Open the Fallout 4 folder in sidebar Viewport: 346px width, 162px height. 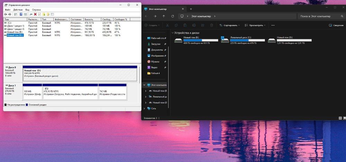154,73
